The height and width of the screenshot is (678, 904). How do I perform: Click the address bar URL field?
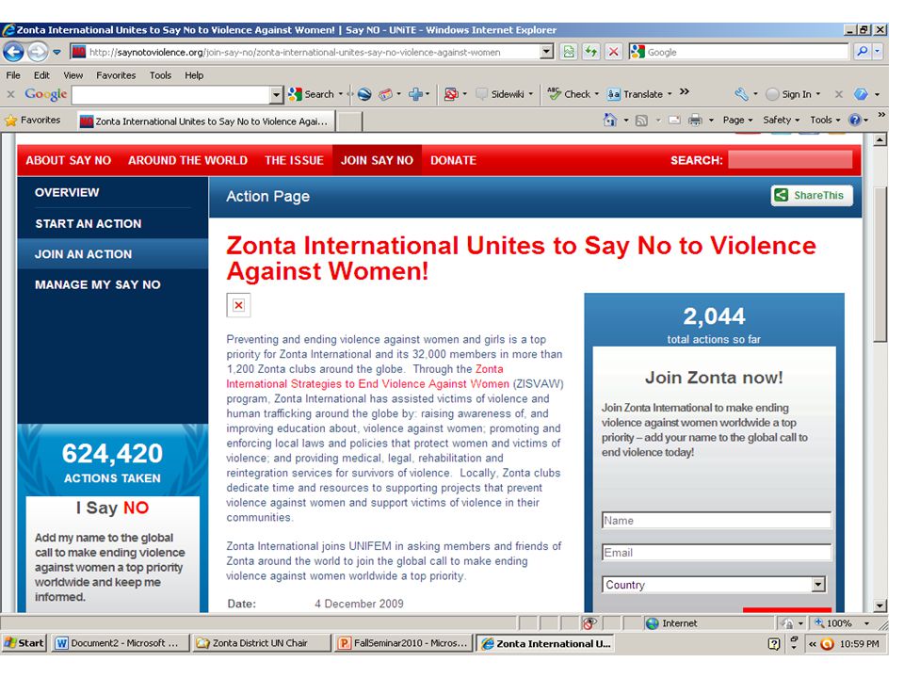pyautogui.click(x=305, y=52)
